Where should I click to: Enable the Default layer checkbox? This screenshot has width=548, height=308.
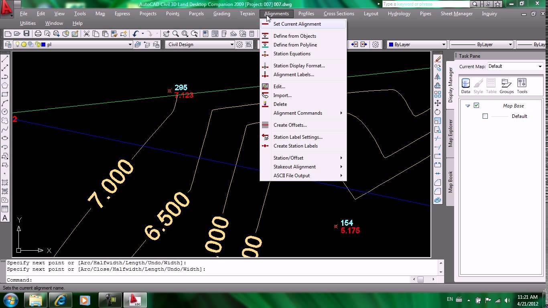point(485,116)
